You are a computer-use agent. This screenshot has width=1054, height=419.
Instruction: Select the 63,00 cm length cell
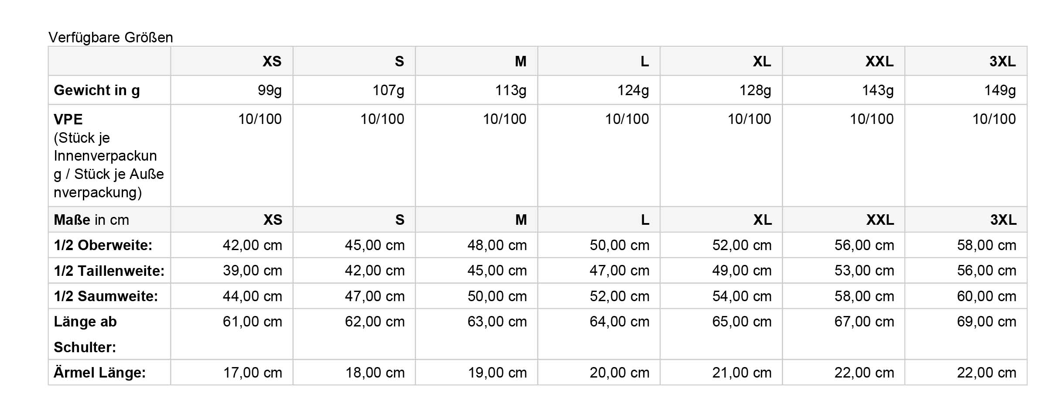pos(497,322)
